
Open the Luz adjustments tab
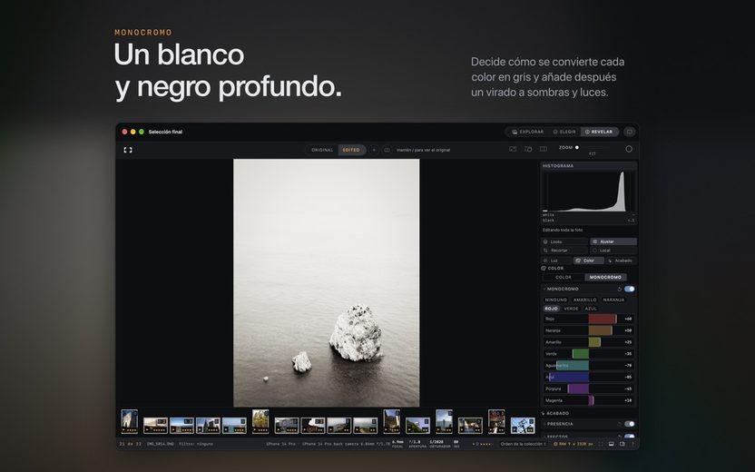coord(556,261)
